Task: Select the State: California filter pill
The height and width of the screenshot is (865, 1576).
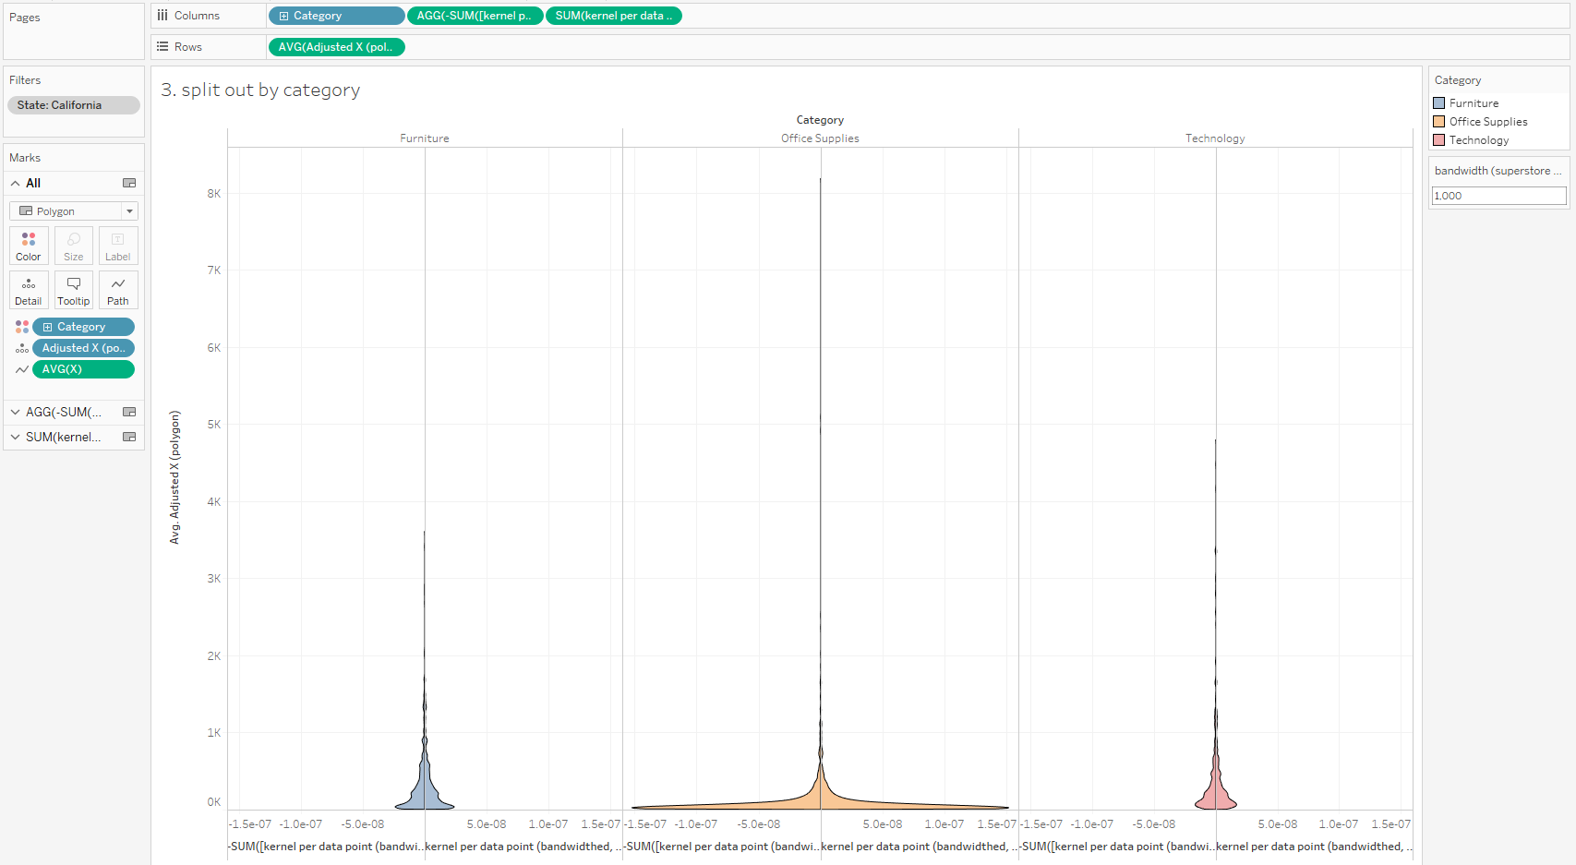Action: (74, 105)
